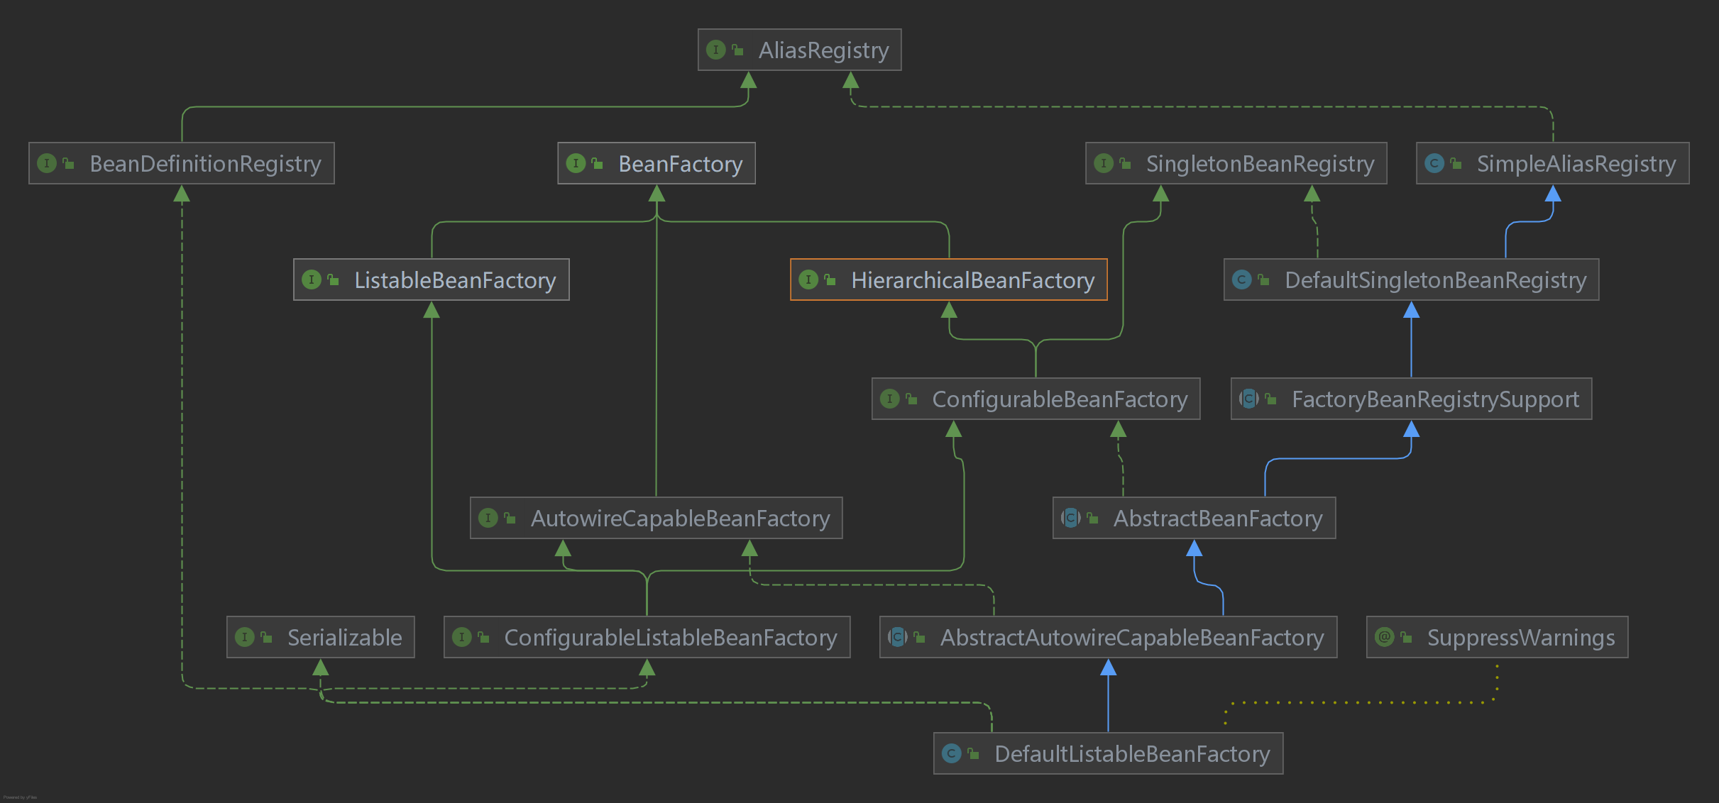Click the abstract class icon of AbstractBeanFactory
Viewport: 1719px width, 803px height.
coord(1070,518)
